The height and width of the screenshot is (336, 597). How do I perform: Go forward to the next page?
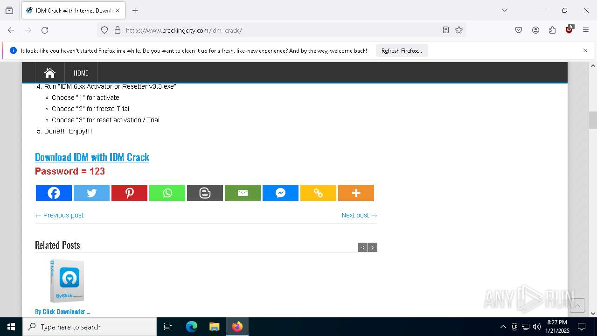(x=28, y=30)
